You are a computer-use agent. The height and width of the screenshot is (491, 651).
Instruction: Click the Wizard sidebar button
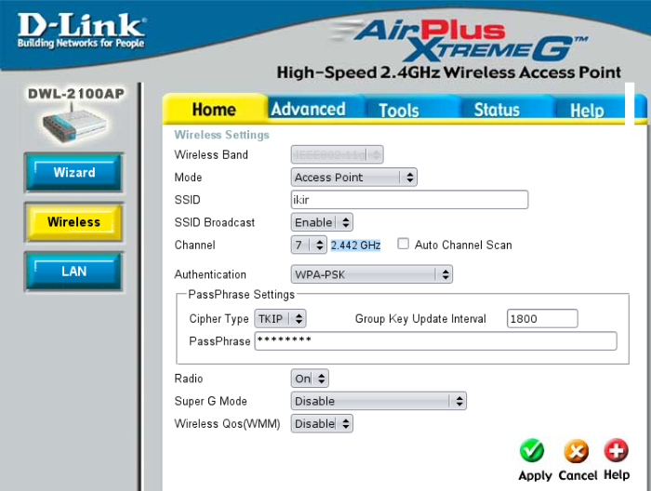pyautogui.click(x=73, y=172)
